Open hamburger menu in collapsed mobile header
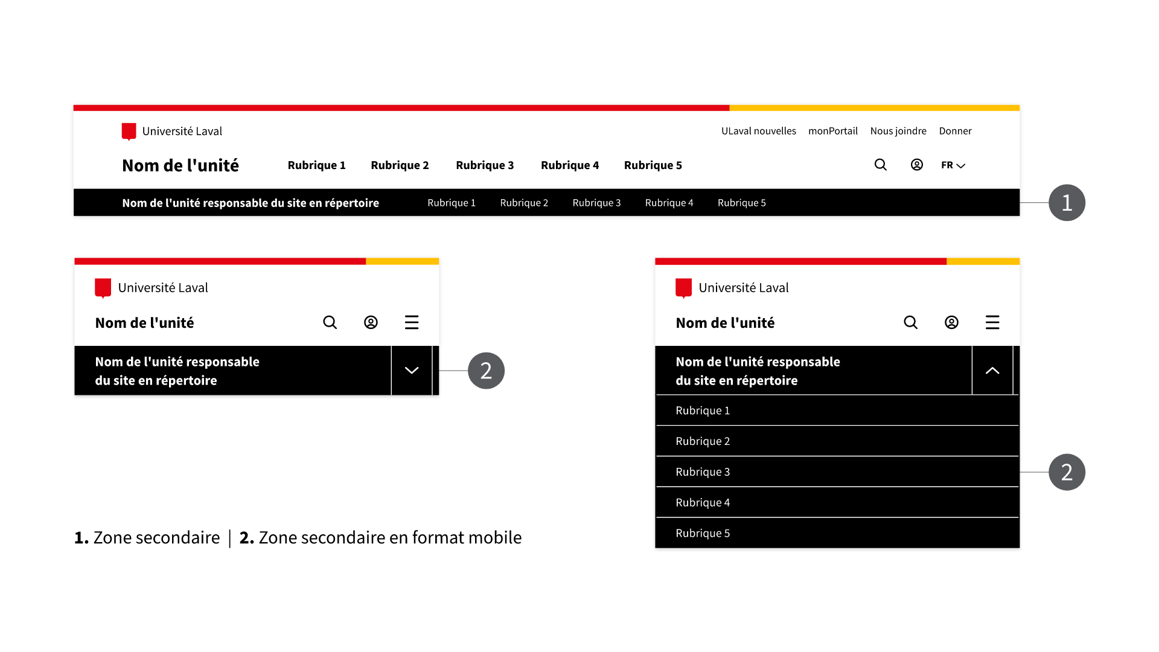 tap(412, 322)
